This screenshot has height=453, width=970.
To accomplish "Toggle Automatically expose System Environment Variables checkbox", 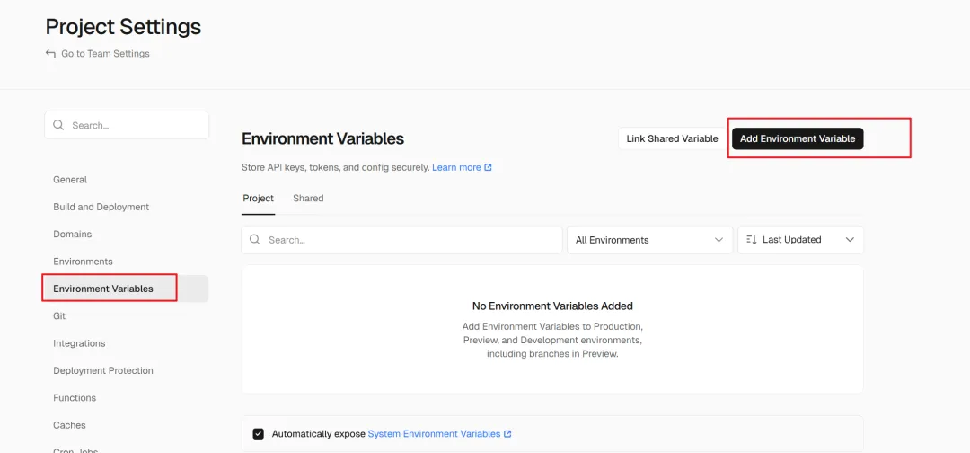I will click(x=259, y=434).
